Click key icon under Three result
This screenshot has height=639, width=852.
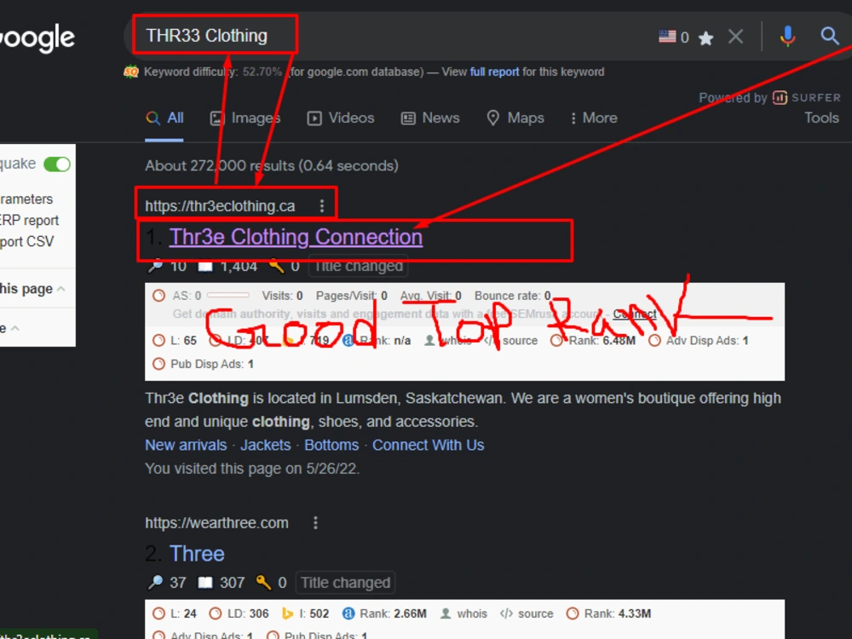263,583
